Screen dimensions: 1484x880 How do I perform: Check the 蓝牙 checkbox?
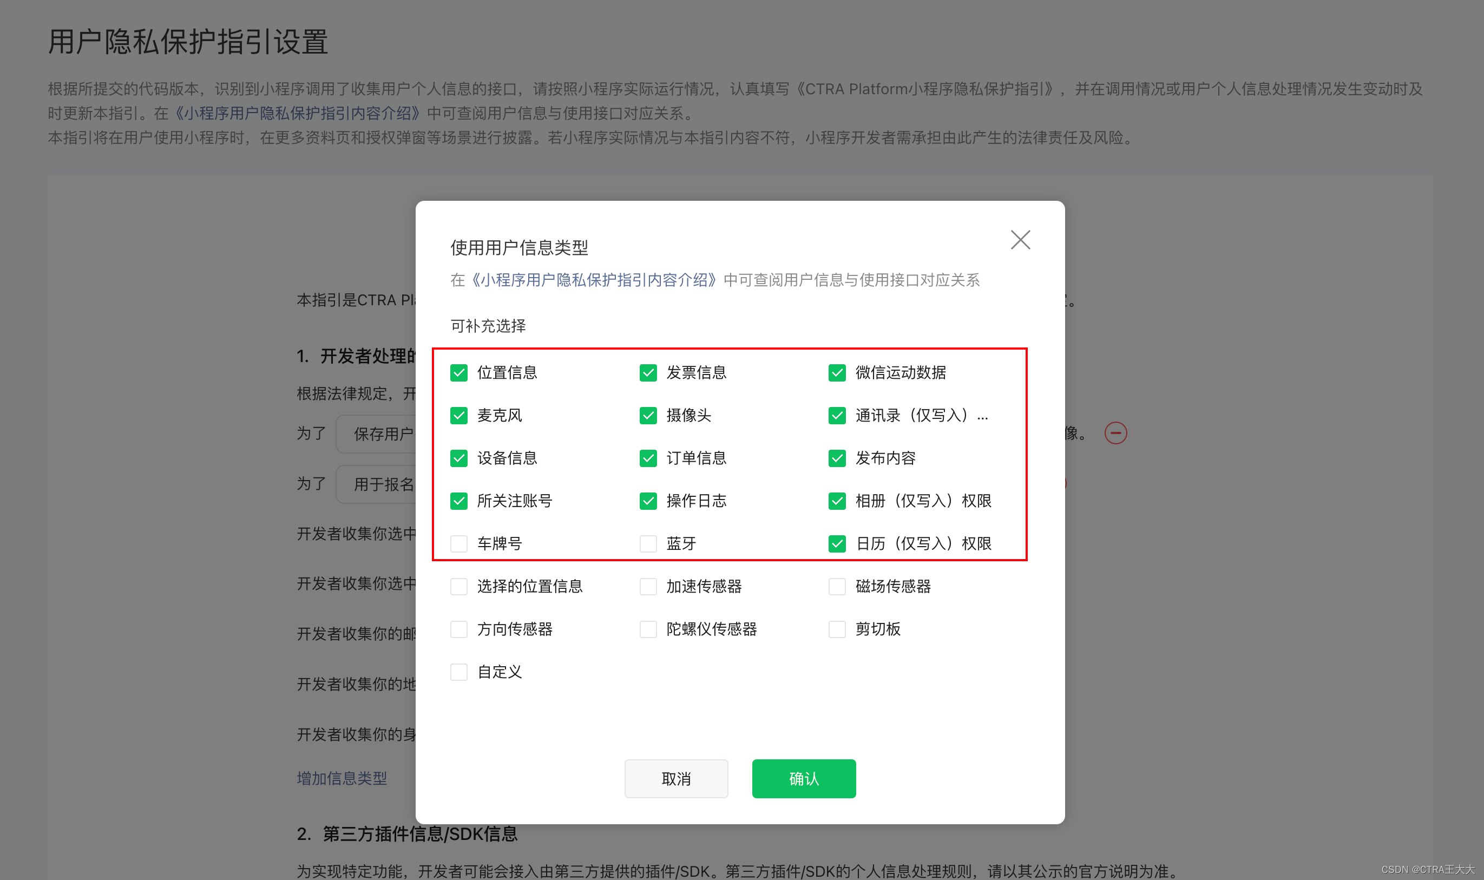(648, 544)
